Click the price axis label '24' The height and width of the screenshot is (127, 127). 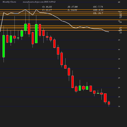pyautogui.click(x=119, y=88)
